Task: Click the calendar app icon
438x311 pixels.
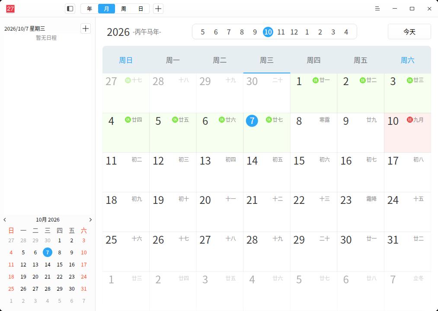Action: 10,9
